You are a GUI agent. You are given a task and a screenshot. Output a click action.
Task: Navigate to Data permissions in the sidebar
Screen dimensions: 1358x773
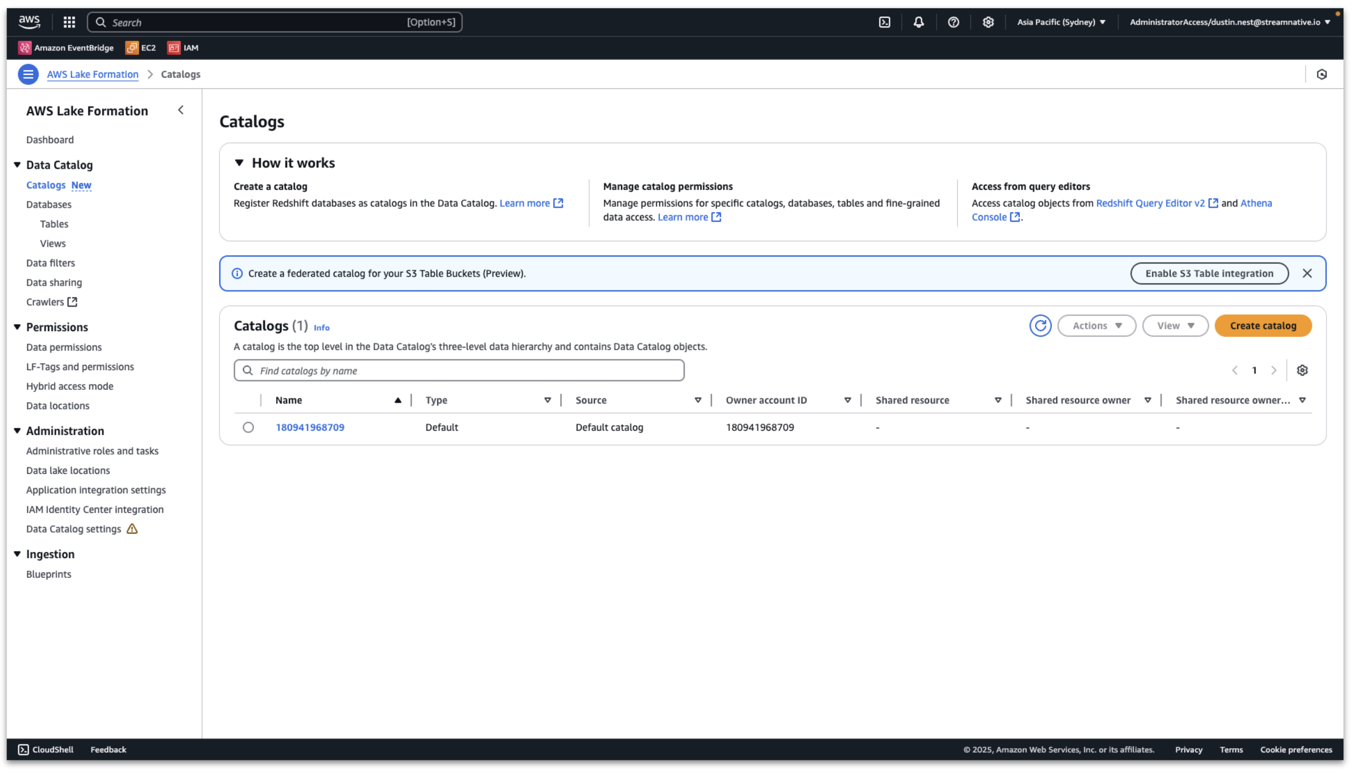point(63,347)
